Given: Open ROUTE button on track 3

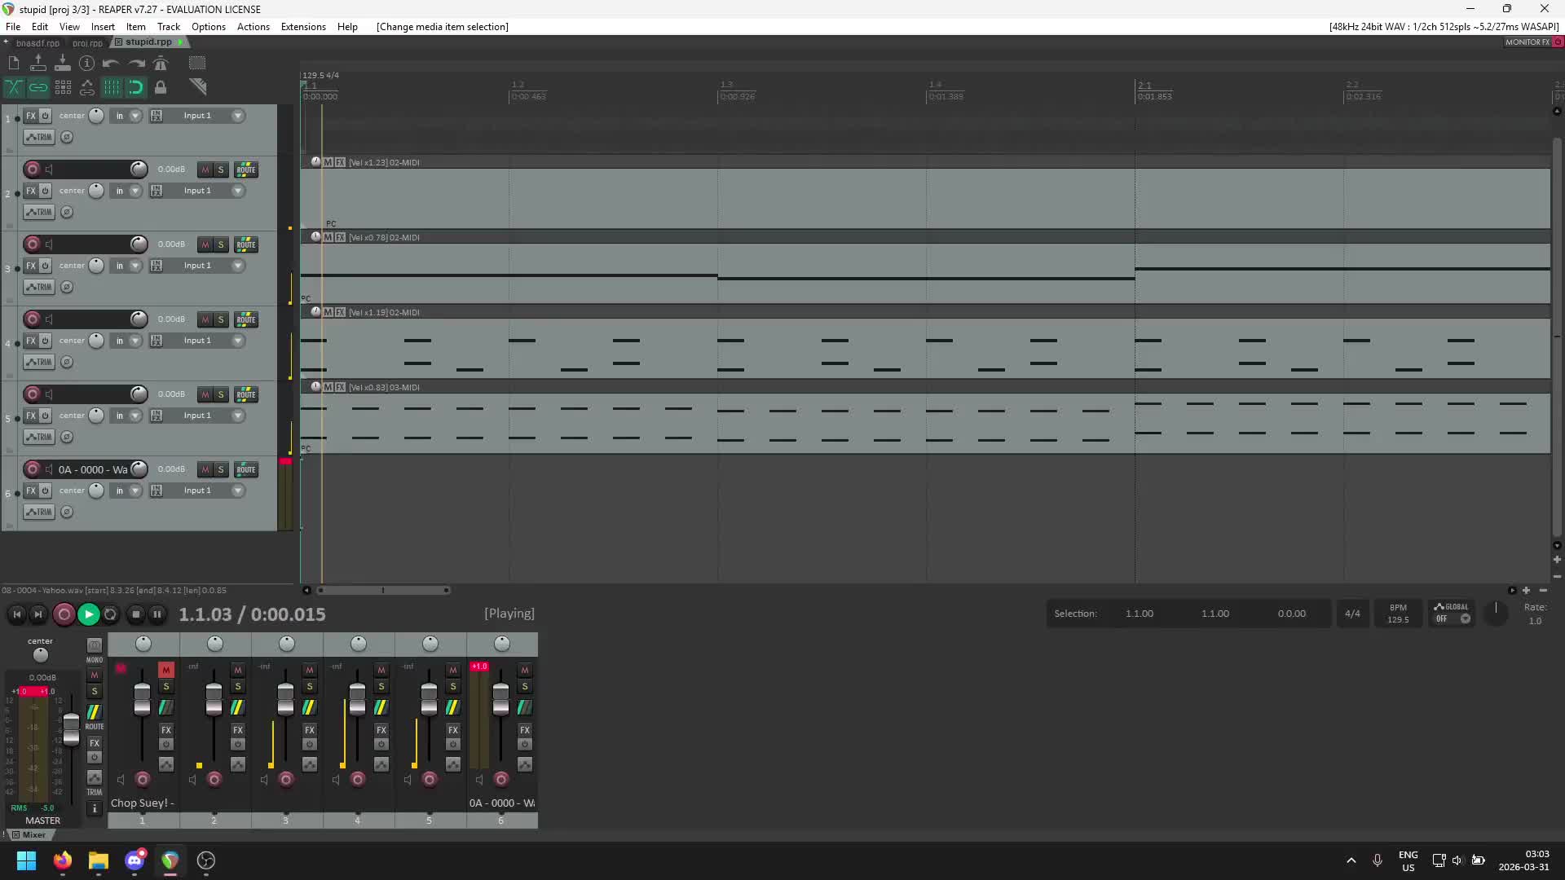Looking at the screenshot, I should 245,244.
